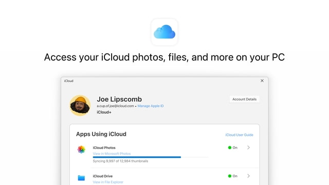The height and width of the screenshot is (185, 329).
Task: Click the iCloud window title text
Action: [68, 81]
